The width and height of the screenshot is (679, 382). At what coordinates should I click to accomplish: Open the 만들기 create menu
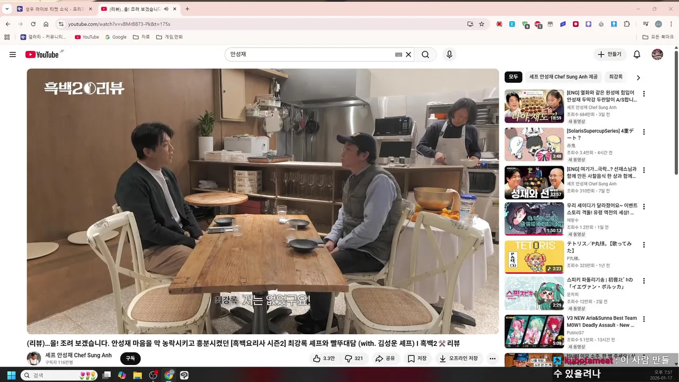[x=610, y=55]
